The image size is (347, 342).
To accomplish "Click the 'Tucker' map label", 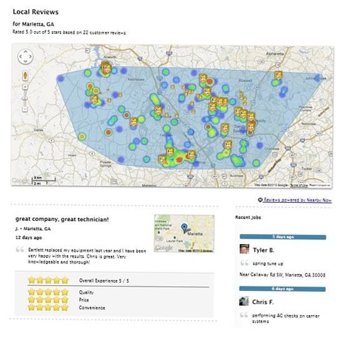I will [x=306, y=169].
